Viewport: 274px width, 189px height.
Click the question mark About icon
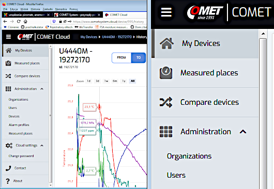click(8, 181)
